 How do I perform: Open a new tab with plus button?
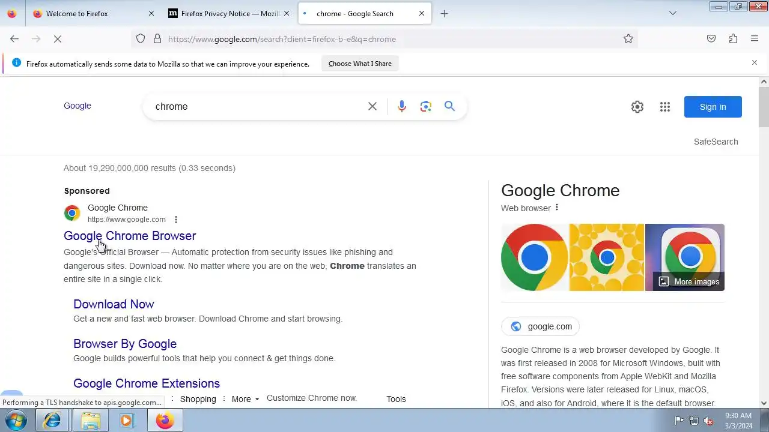pos(444,13)
